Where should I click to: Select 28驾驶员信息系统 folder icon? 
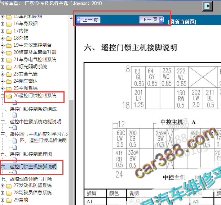tap(9, 193)
